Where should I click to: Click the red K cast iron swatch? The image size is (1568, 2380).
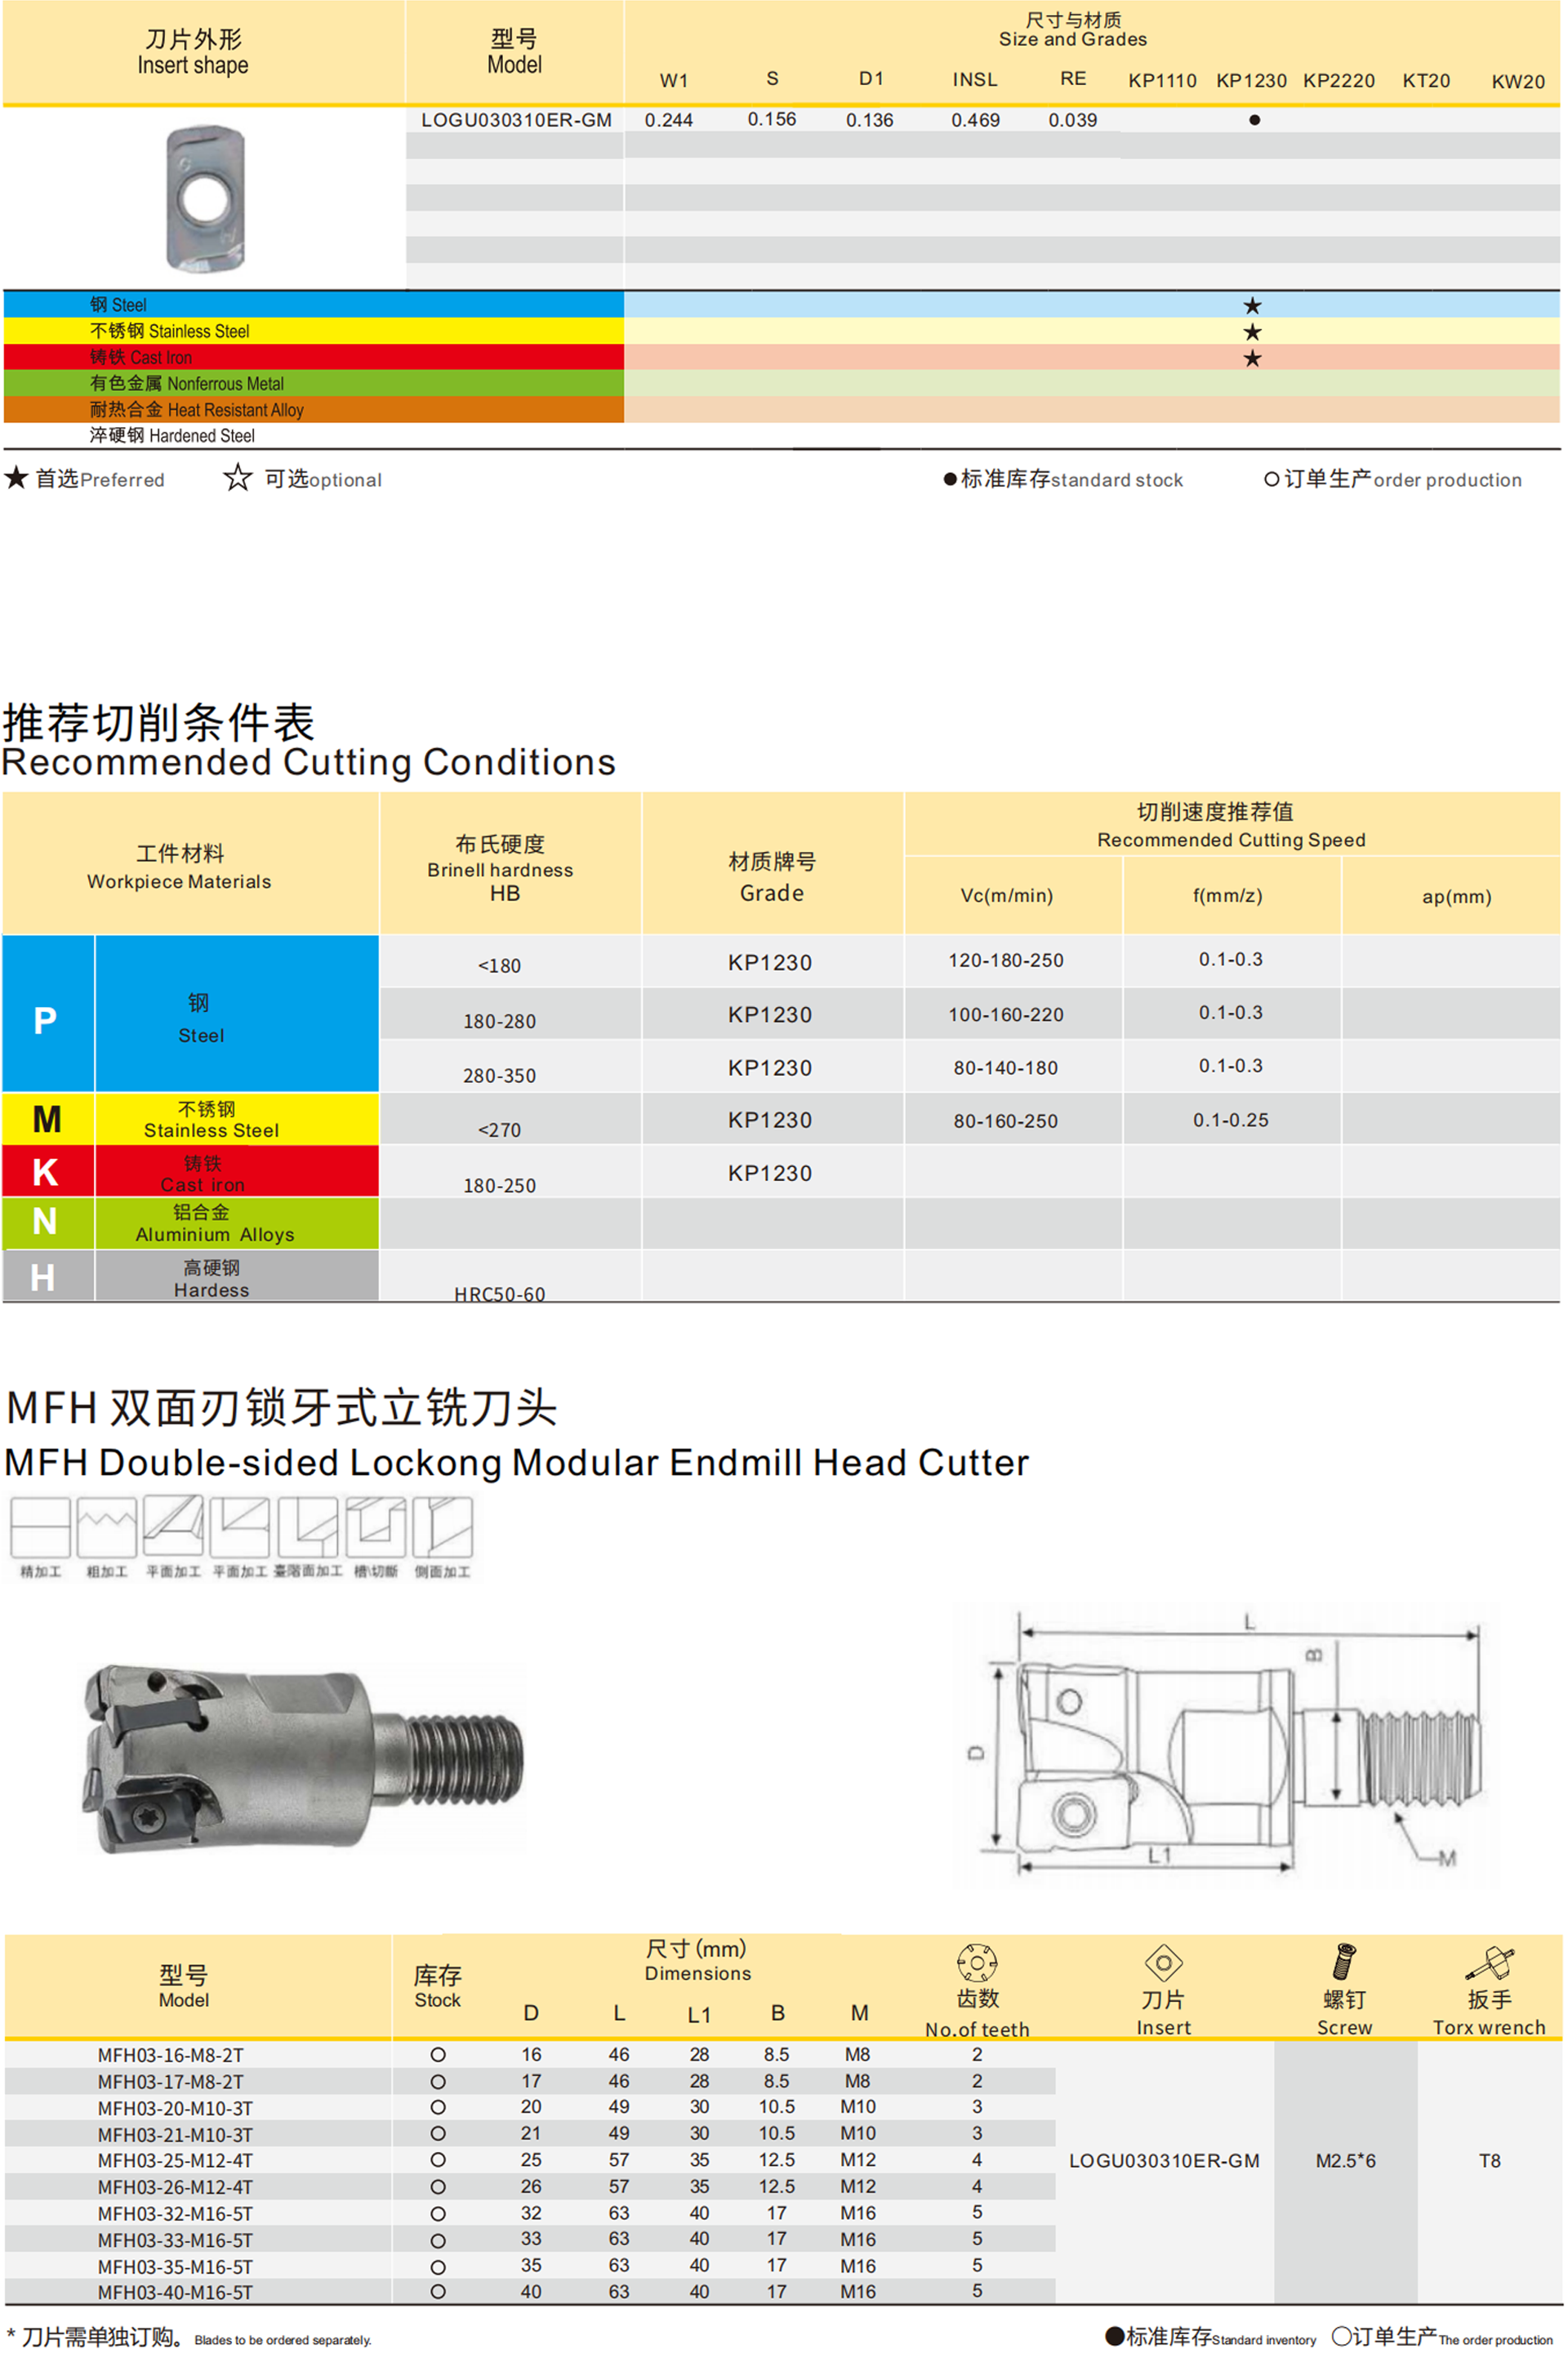46,1171
